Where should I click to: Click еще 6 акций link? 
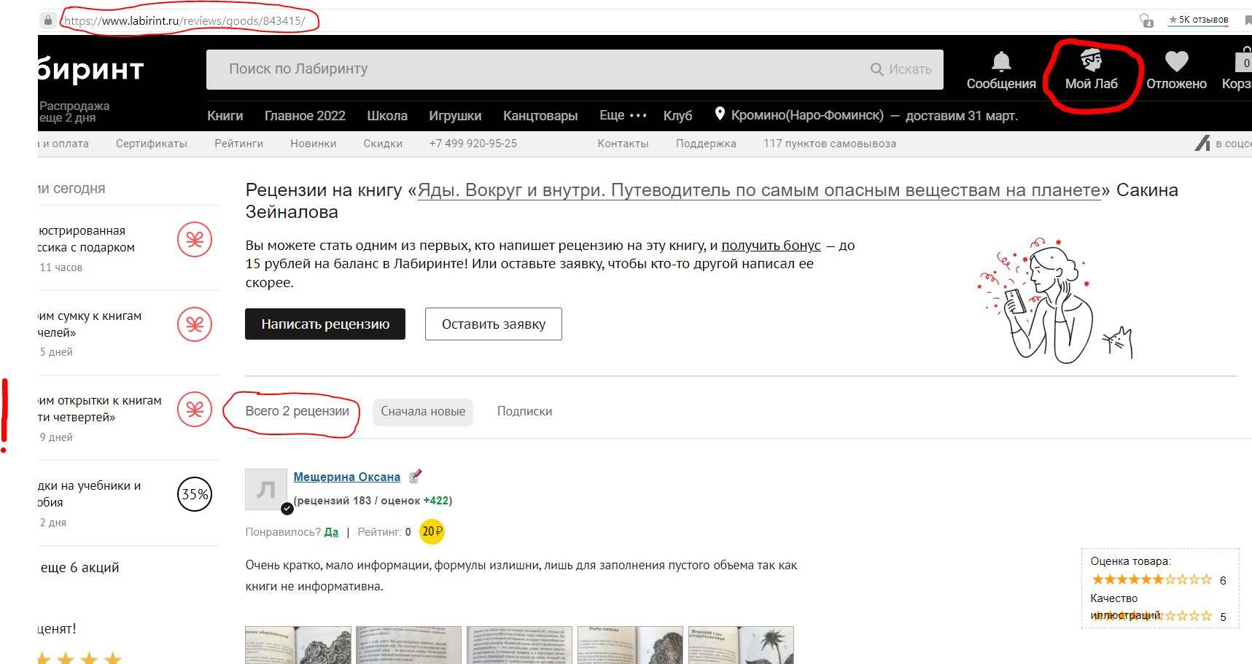tap(79, 568)
